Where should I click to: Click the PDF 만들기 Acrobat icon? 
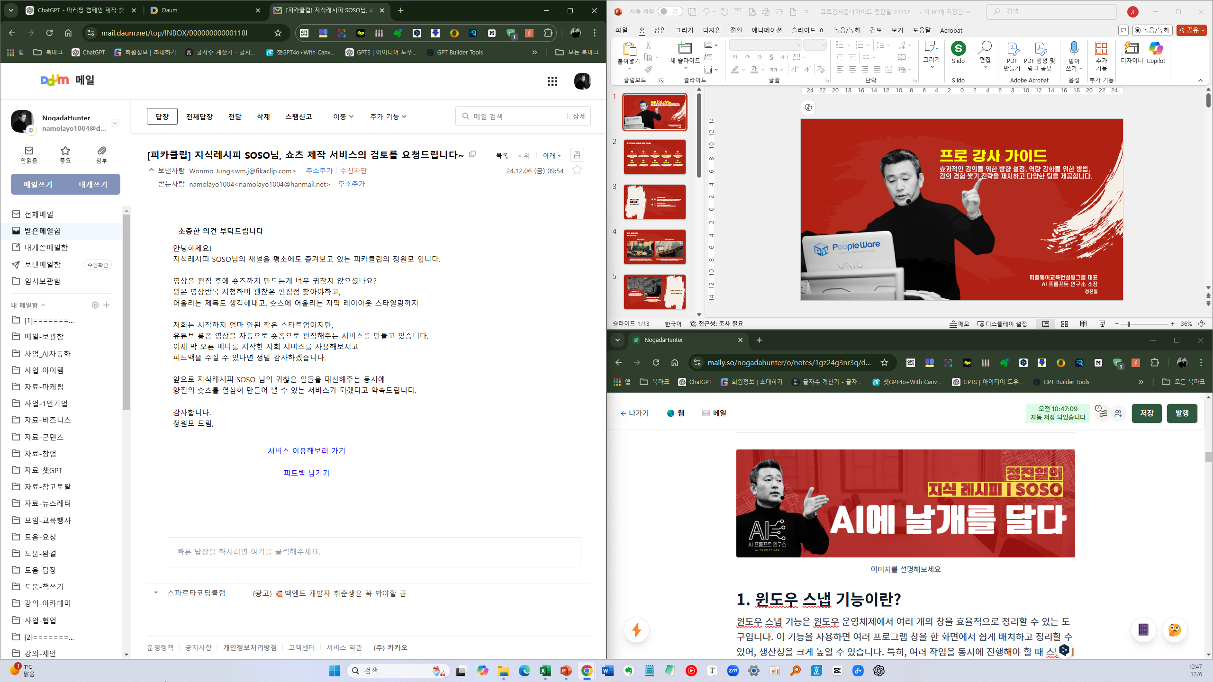coord(1012,56)
